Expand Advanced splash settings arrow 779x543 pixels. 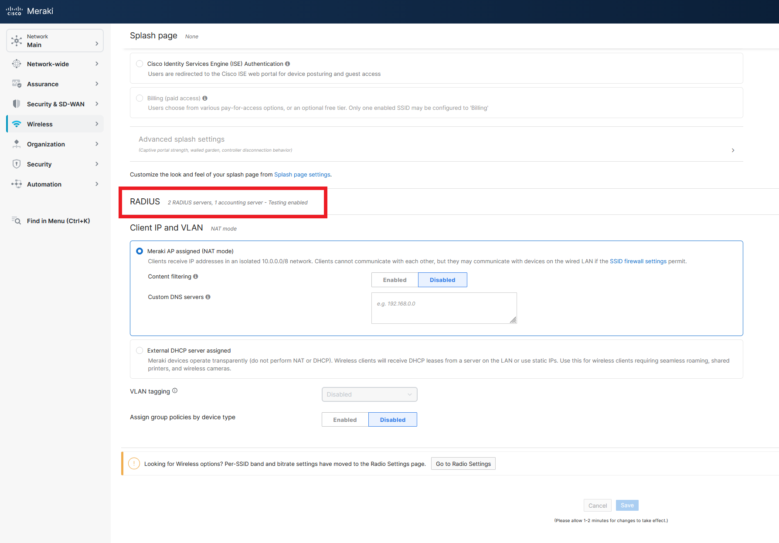tap(733, 150)
